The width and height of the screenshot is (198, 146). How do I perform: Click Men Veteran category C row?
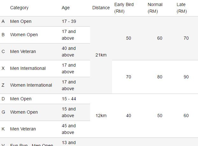[x=45, y=52]
